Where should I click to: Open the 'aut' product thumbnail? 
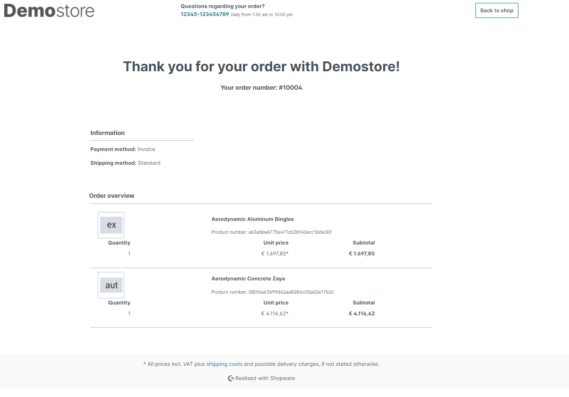111,285
